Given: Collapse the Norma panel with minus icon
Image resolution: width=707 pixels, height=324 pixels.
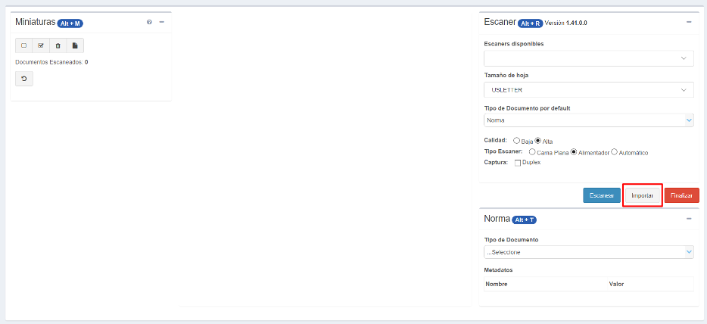Looking at the screenshot, I should coord(688,219).
